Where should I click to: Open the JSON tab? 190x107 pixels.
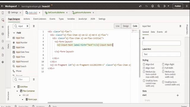[93, 19]
